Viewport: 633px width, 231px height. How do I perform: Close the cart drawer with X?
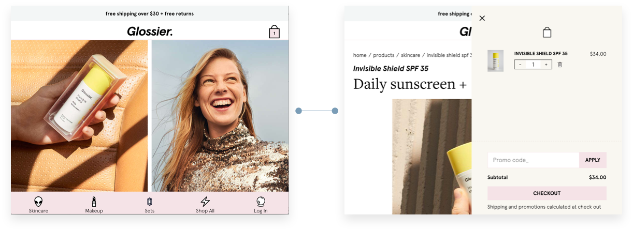tap(482, 18)
